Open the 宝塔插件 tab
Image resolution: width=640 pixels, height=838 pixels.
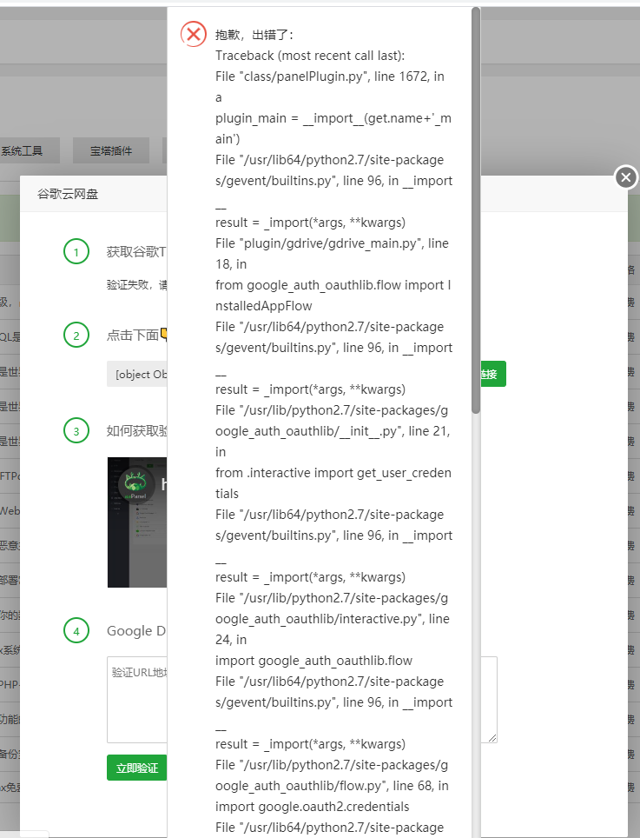[111, 150]
